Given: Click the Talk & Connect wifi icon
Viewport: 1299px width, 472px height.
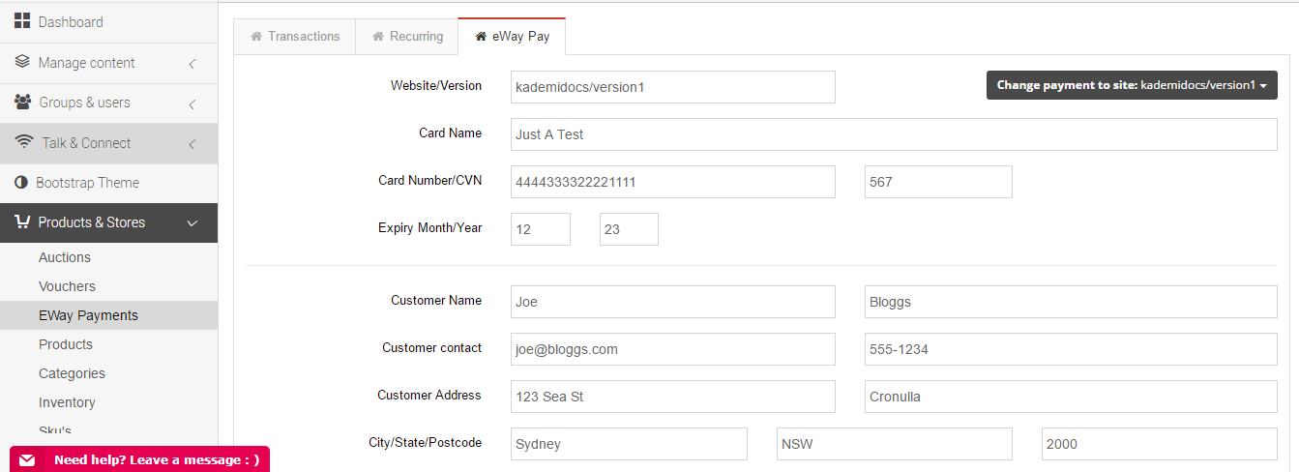Looking at the screenshot, I should (x=24, y=142).
